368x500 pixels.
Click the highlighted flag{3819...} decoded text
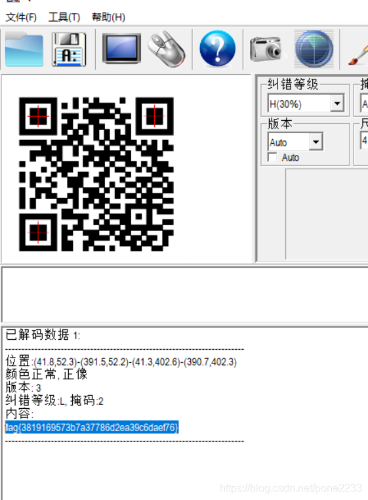(92, 427)
